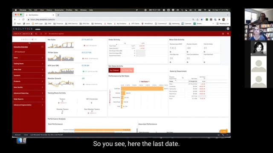Click the Chrome back arrow
This screenshot has height=153, width=273.
pyautogui.click(x=15, y=20)
